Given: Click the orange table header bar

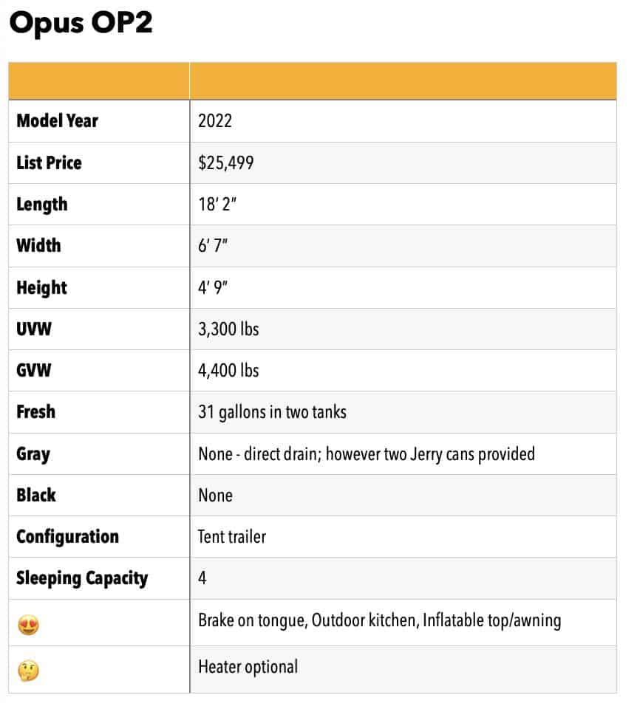Looking at the screenshot, I should tap(313, 81).
